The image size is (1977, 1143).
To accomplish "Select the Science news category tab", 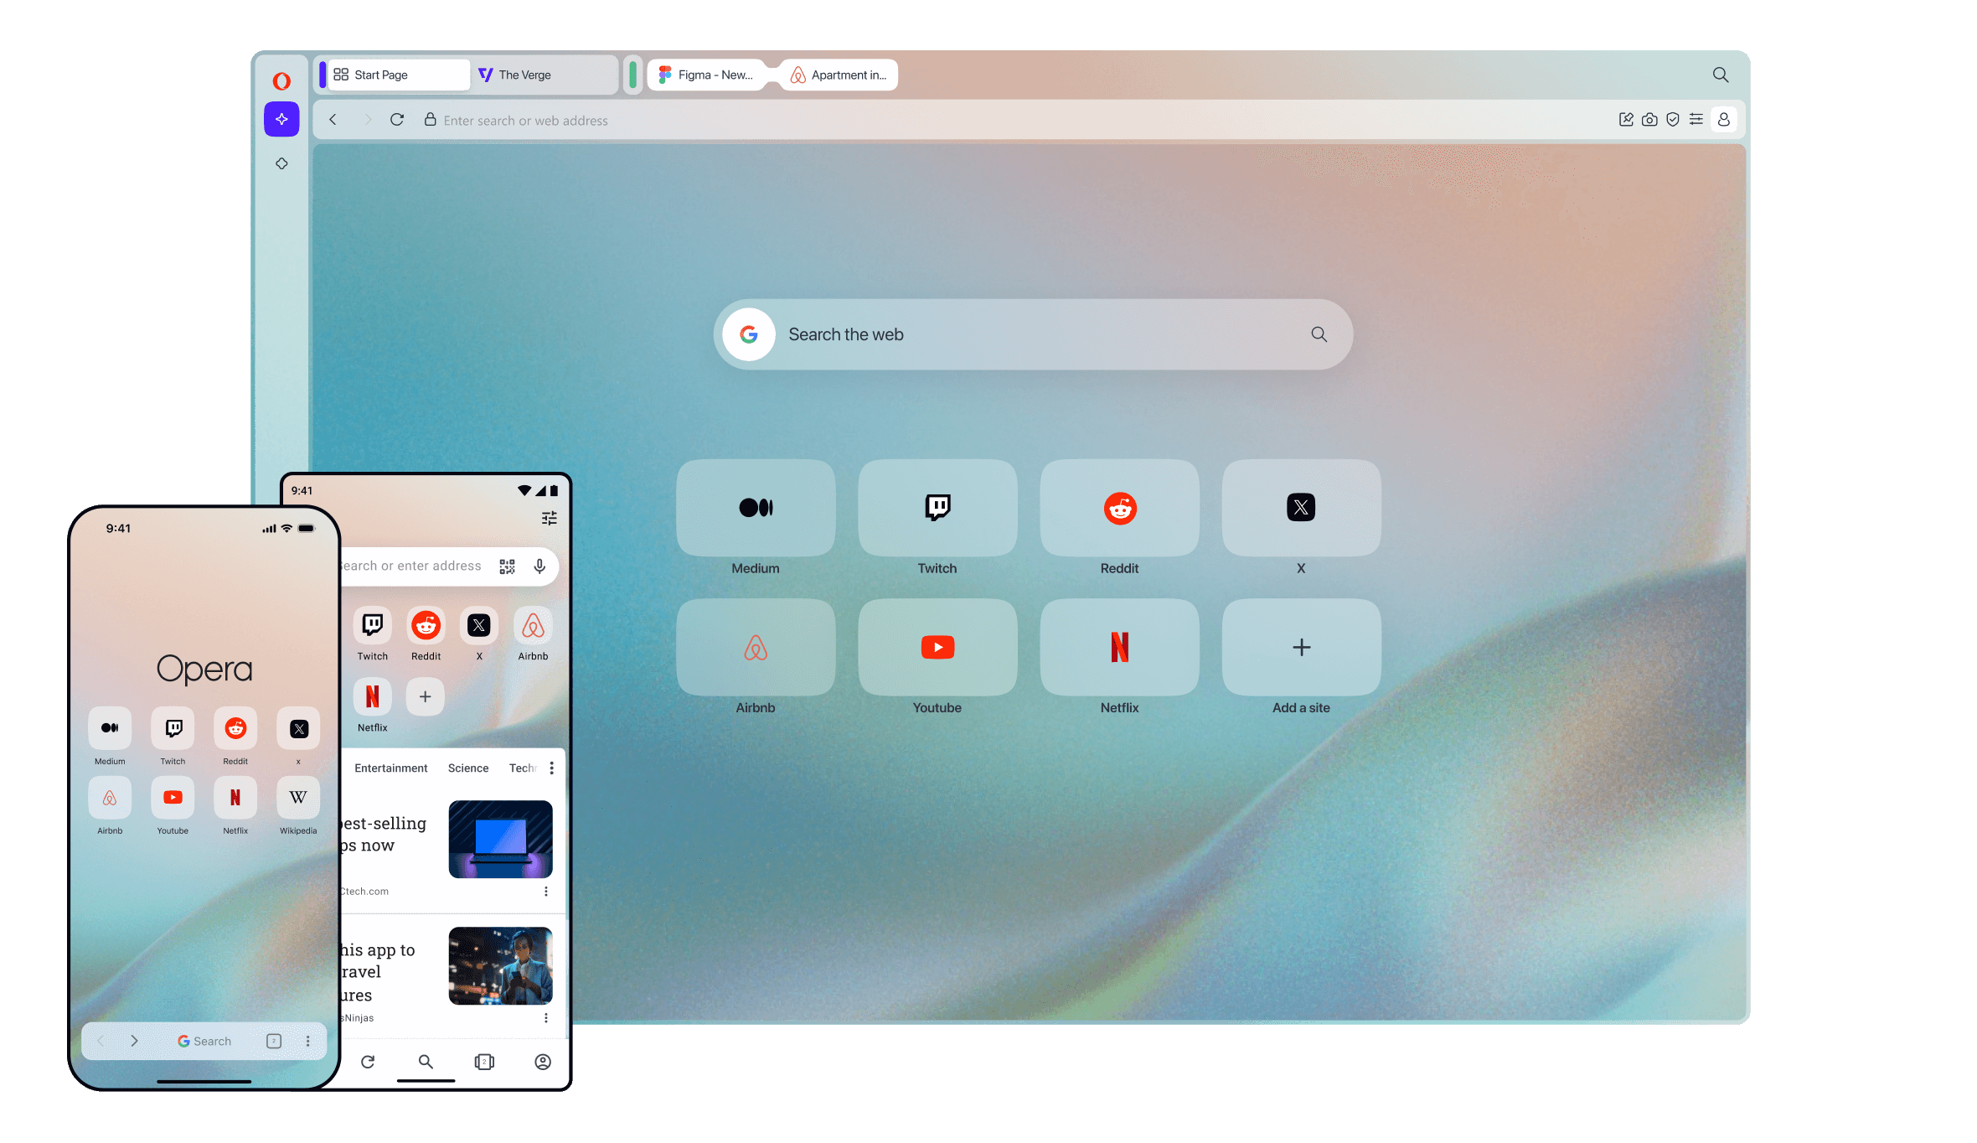I will (x=467, y=768).
